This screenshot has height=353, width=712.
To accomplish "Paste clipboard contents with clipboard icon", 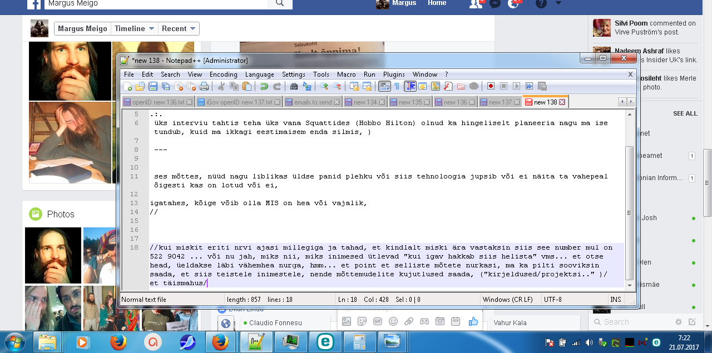I will [x=246, y=86].
